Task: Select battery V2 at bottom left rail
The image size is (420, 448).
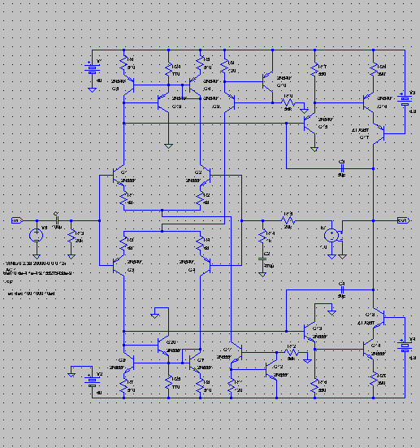Action: coord(92,381)
